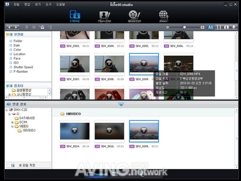Click the SDV_0305. file name
Screen dimensions: 241x181
pyautogui.click(x=142, y=46)
